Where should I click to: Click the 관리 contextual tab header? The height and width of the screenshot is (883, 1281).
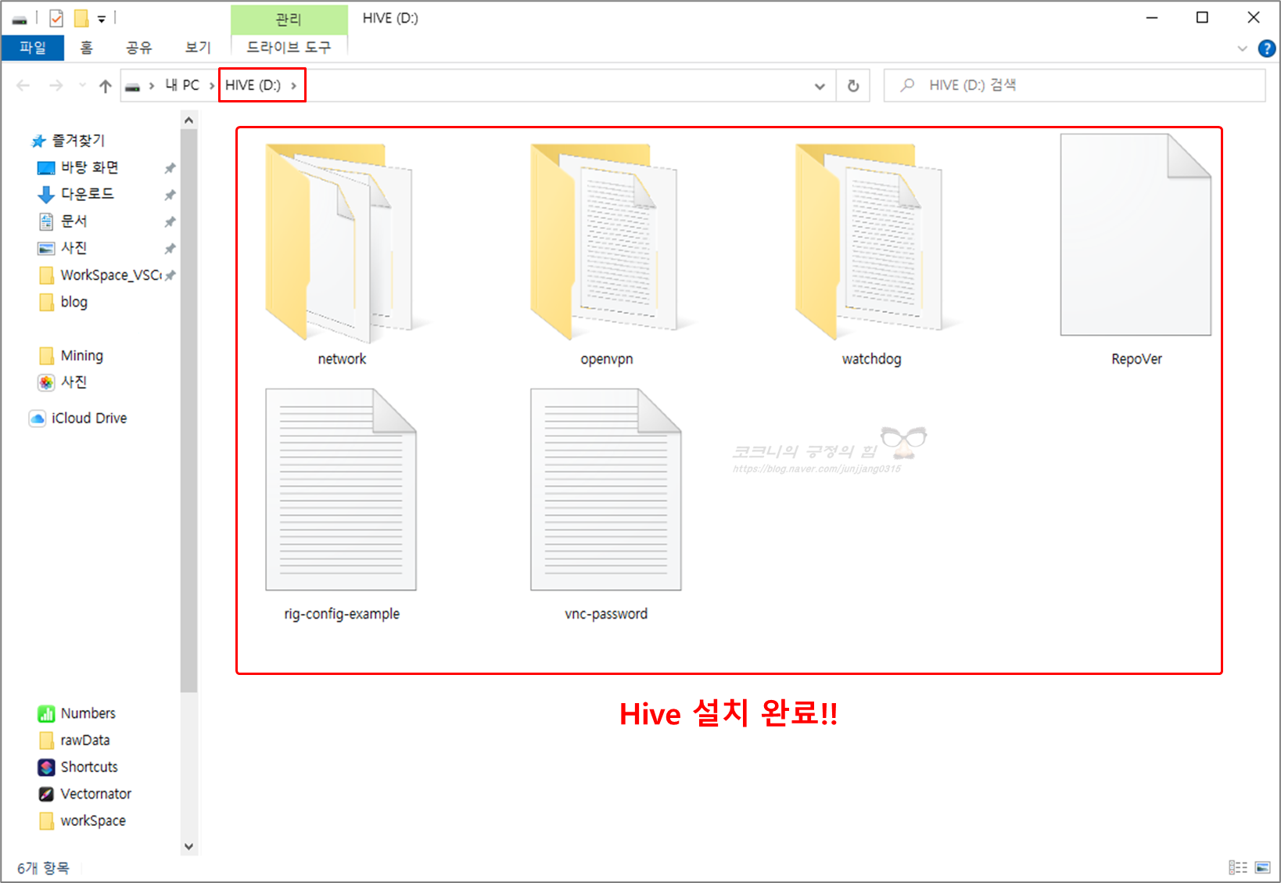[x=289, y=20]
